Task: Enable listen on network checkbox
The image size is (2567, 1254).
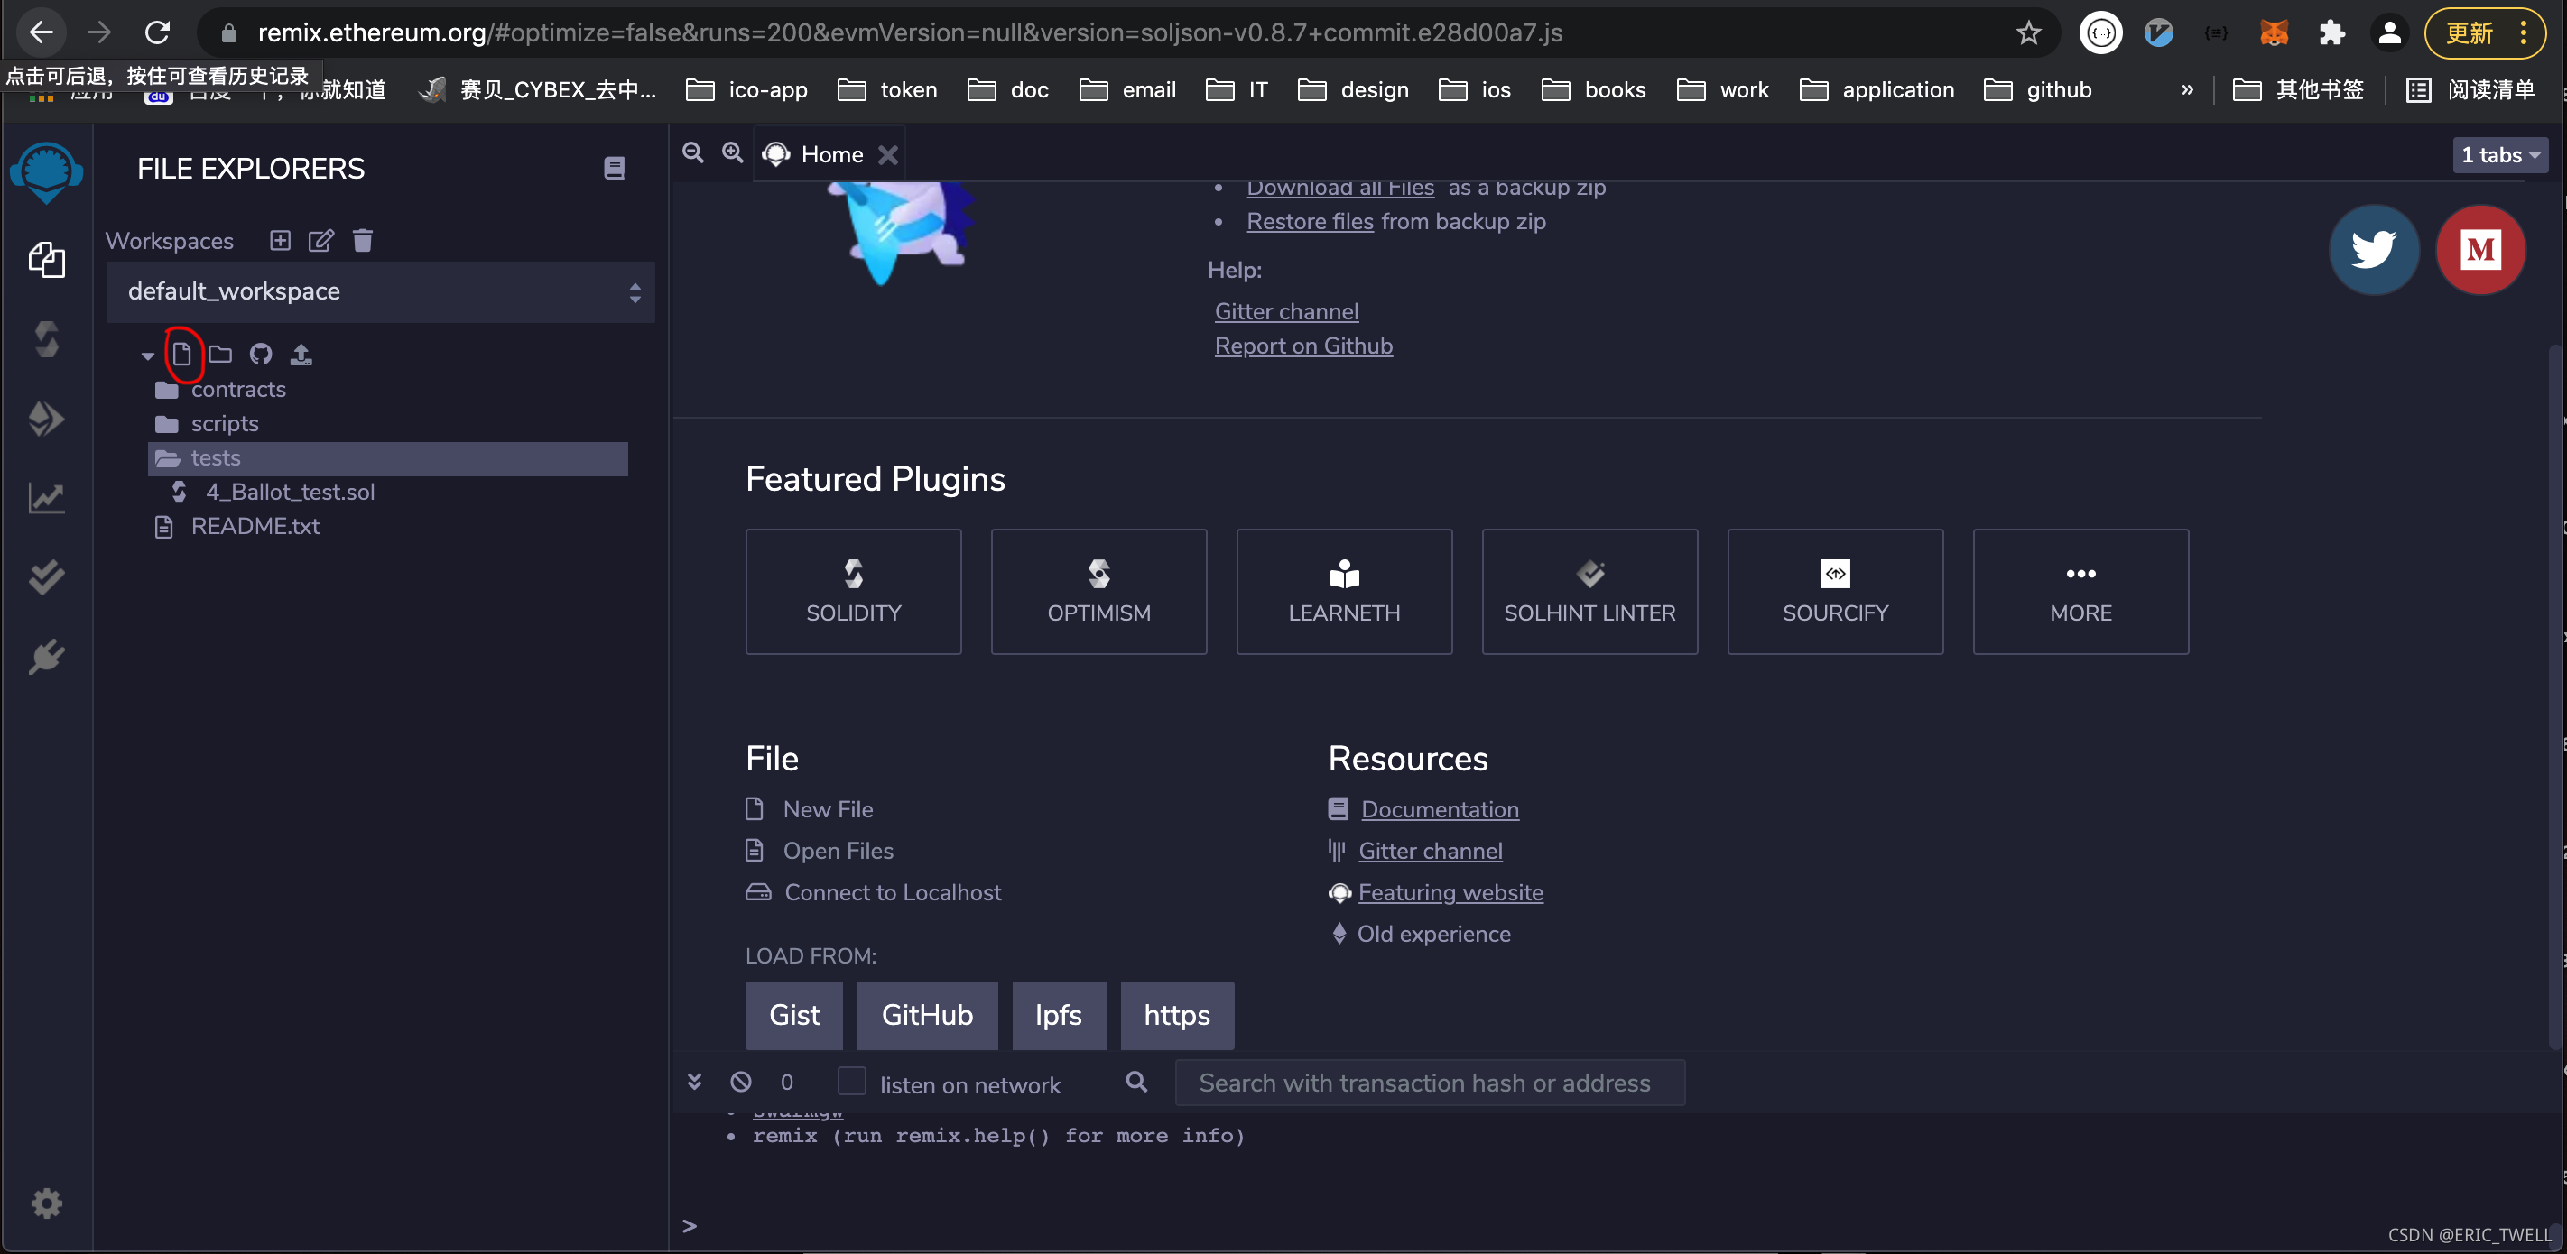Action: point(851,1082)
